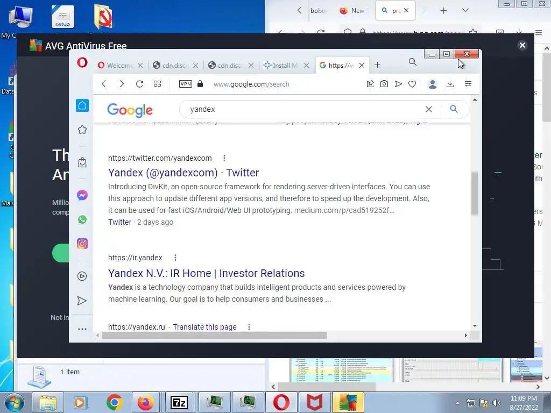Click the Opera snapshot camera icon
Image resolution: width=551 pixels, height=413 pixels.
384,84
